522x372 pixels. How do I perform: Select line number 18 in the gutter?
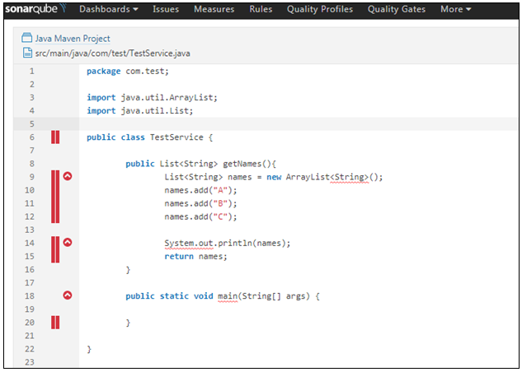coord(30,296)
